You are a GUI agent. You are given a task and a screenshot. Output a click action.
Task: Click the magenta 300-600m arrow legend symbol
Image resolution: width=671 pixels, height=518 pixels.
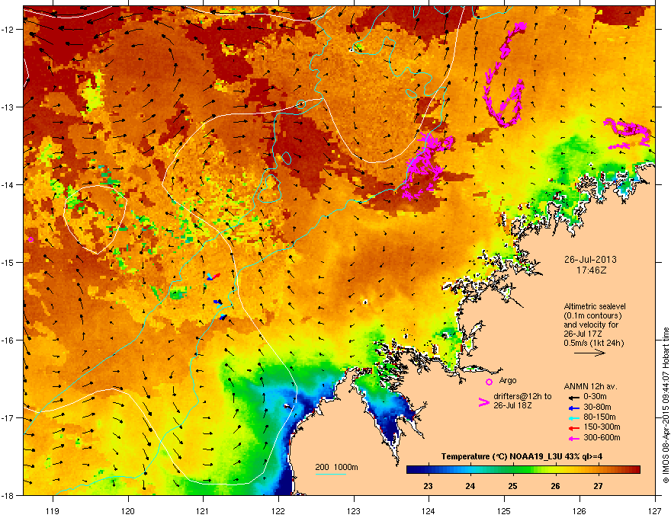point(574,438)
